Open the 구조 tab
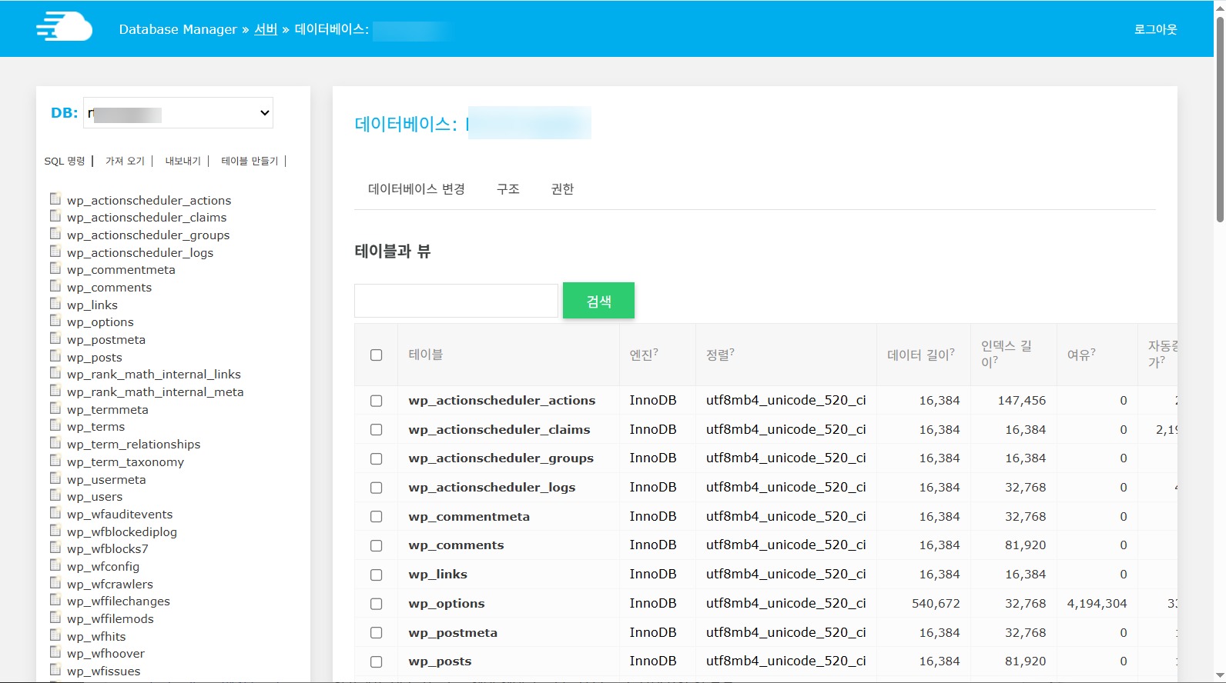Image resolution: width=1226 pixels, height=683 pixels. pos(508,189)
